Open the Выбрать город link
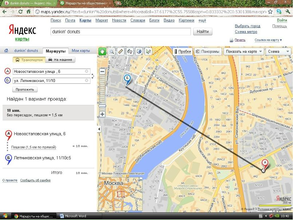The image size is (293, 220). (248, 26)
